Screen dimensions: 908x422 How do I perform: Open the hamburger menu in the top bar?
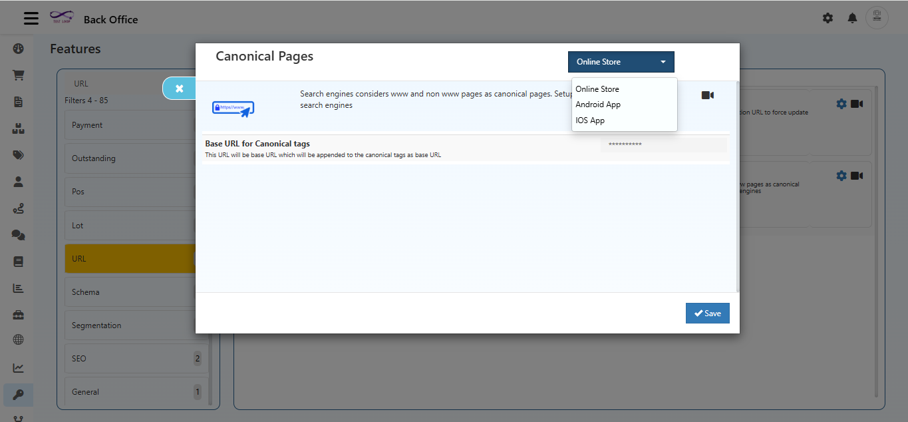tap(31, 18)
